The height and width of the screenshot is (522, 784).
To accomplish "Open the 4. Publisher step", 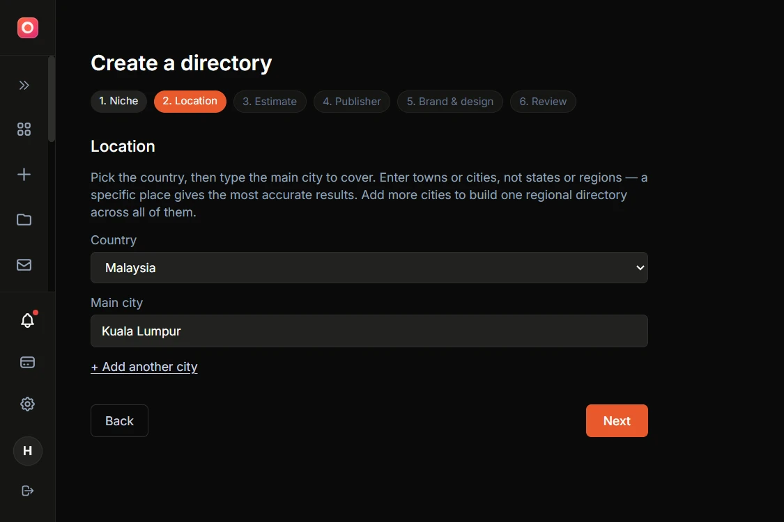I will click(352, 102).
